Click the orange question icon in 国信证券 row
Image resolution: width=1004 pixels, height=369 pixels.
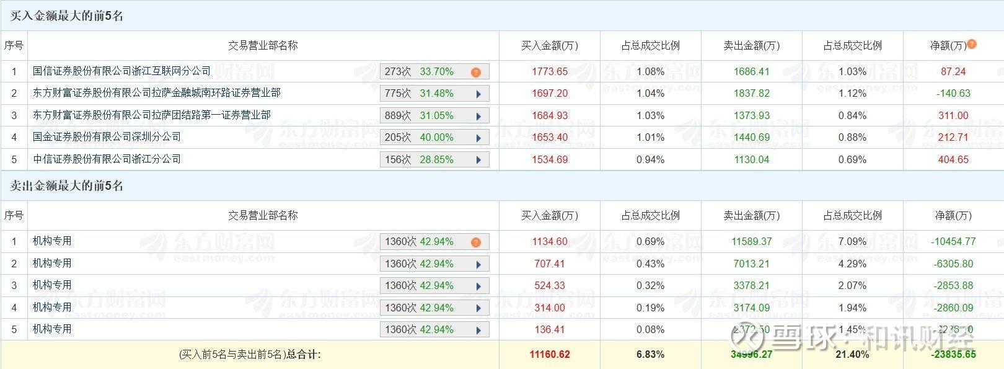tap(476, 72)
